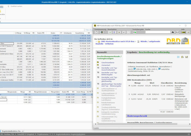
Task: Click the exit door icon under Textsteuerung
Action: coord(102,32)
